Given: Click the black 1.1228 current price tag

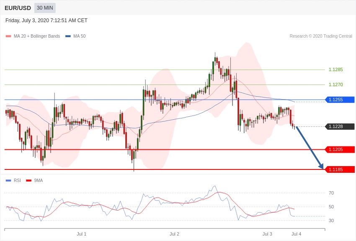Looking at the screenshot, I should click(340, 126).
